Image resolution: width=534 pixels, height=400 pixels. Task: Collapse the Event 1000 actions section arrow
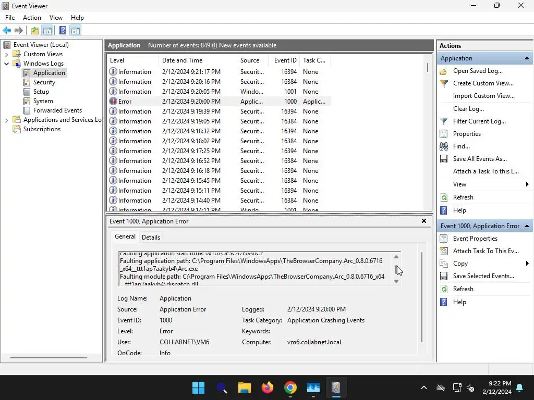coord(527,226)
